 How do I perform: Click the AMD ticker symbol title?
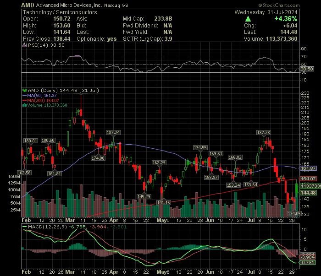[28, 5]
